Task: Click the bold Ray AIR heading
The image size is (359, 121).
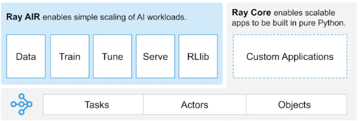Action: point(23,17)
